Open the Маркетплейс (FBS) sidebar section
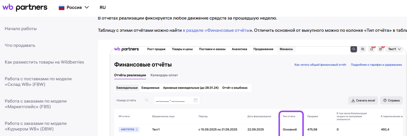407x136 pixels. click(x=36, y=104)
